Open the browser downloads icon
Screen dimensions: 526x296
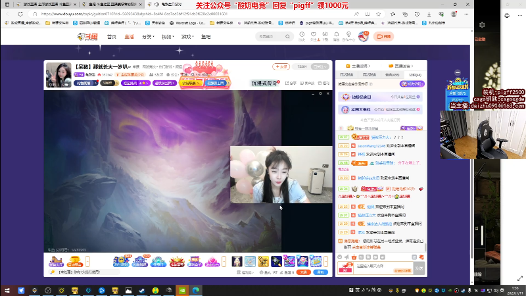click(429, 14)
